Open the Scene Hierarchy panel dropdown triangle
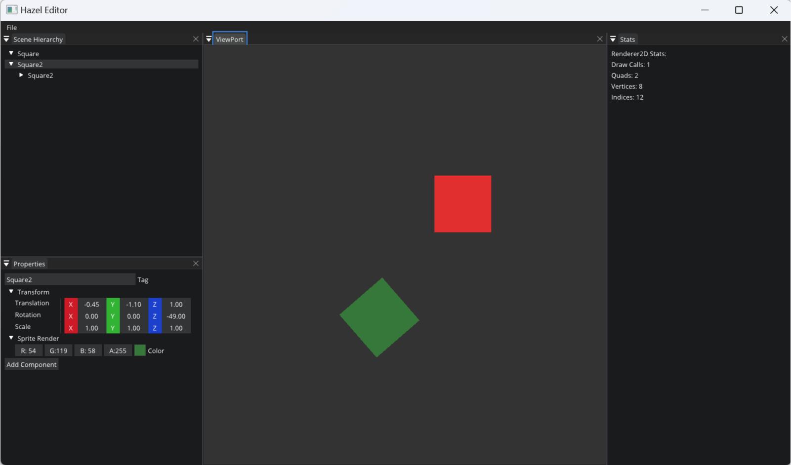 6,39
